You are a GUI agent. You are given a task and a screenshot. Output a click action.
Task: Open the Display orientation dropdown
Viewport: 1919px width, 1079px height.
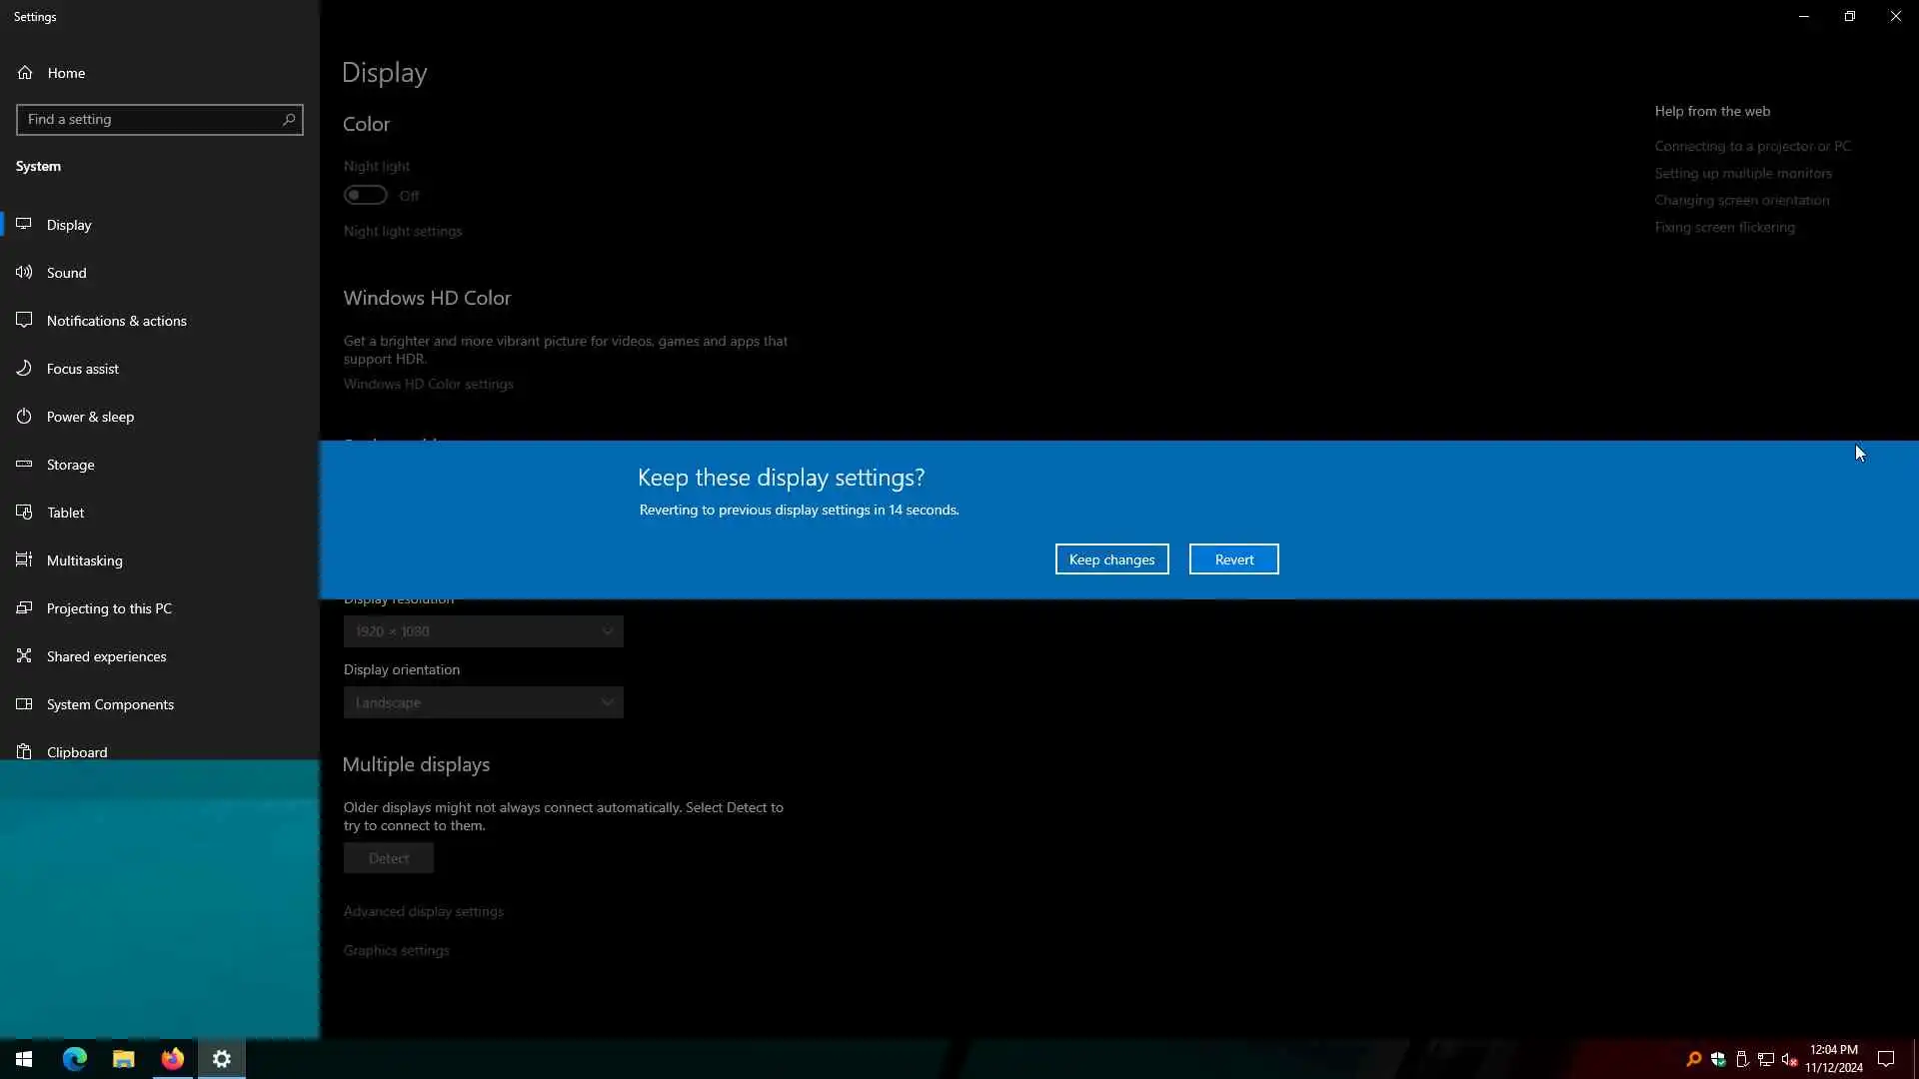483,703
